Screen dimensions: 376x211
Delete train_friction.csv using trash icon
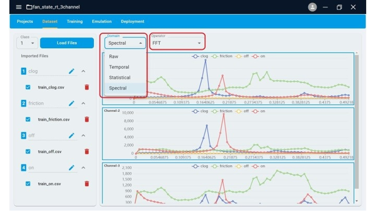click(87, 119)
